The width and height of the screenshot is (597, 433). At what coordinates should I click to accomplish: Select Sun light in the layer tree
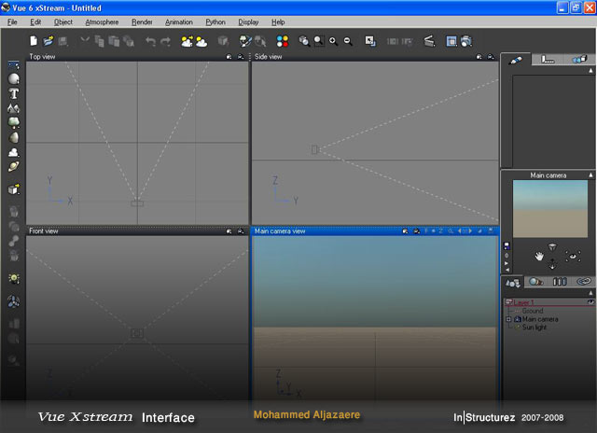coord(535,328)
